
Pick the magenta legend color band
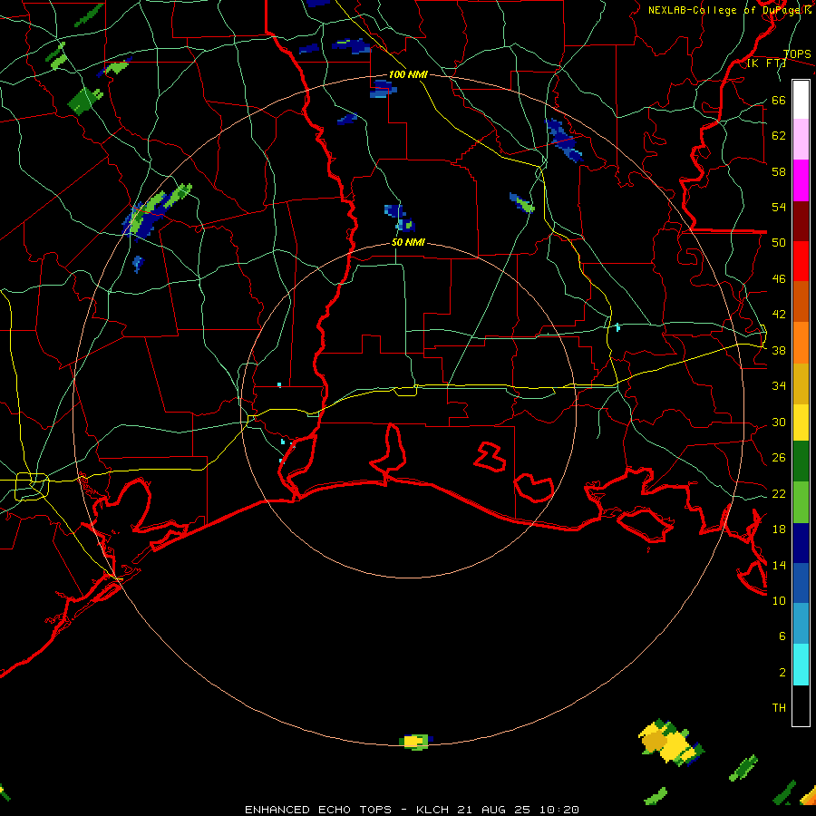(x=801, y=180)
